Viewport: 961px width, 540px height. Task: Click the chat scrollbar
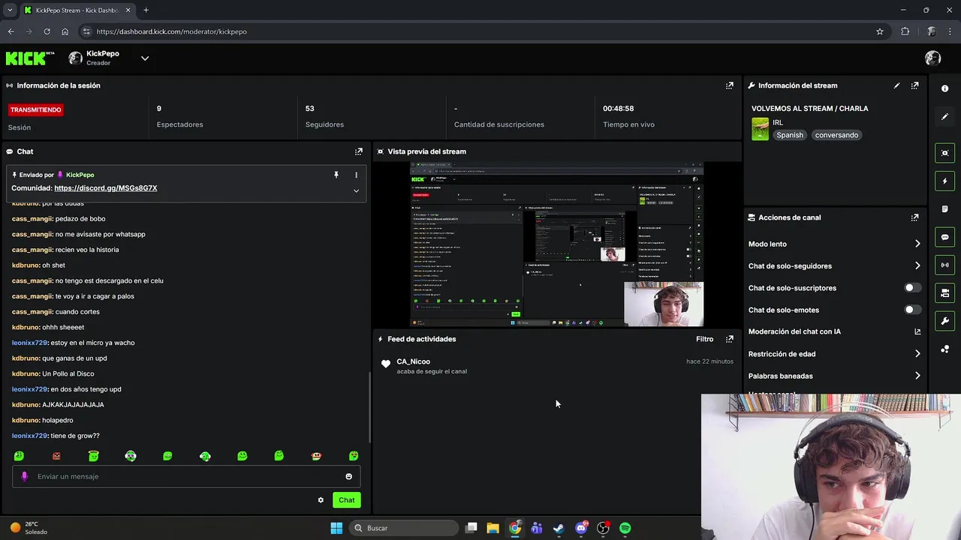pos(369,406)
